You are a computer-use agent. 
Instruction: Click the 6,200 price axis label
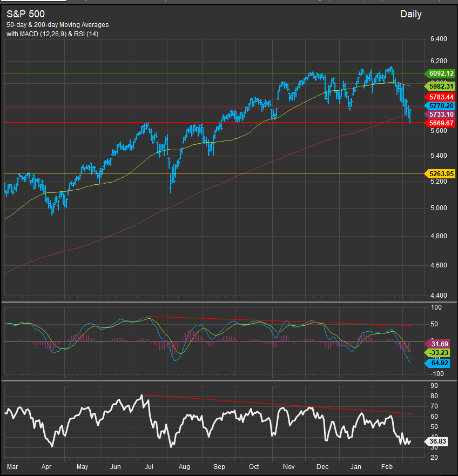(439, 61)
